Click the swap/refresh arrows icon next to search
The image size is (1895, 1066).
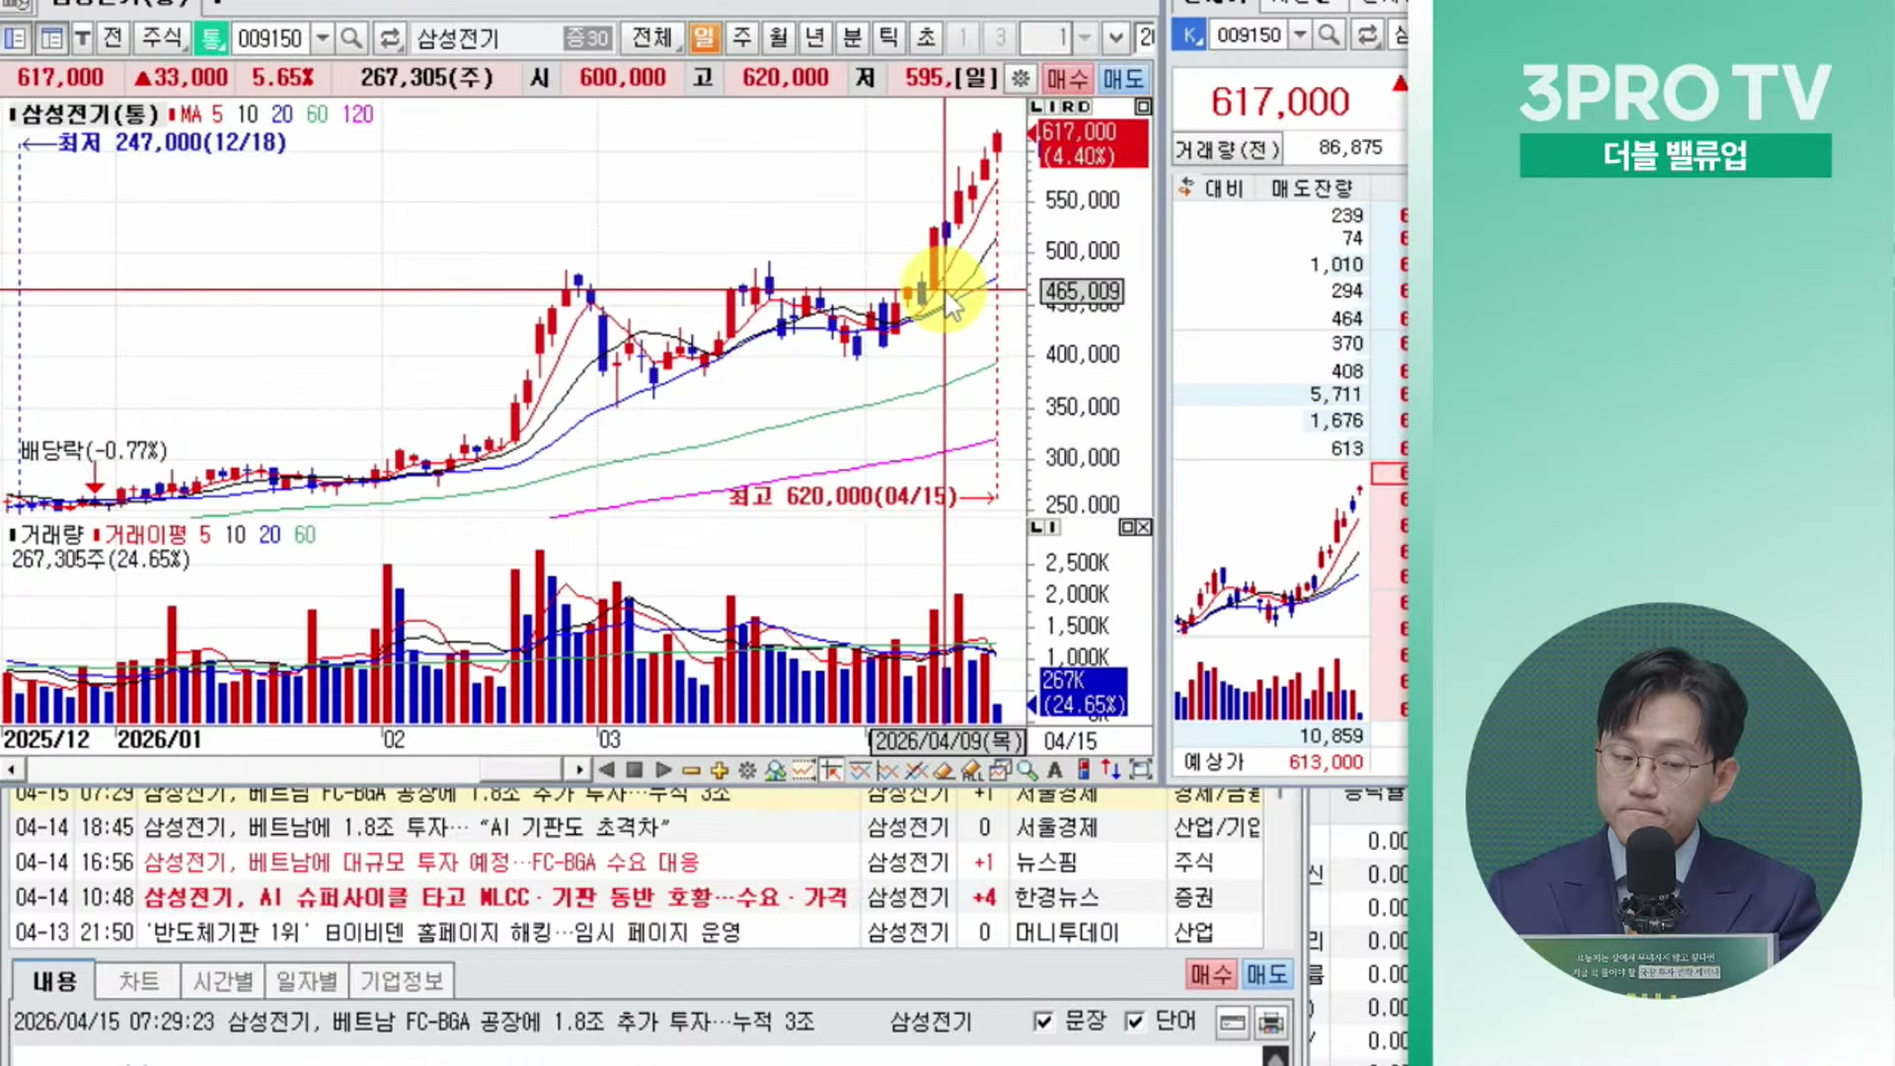[390, 38]
